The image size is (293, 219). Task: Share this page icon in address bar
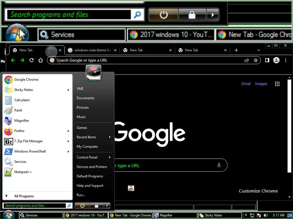[x=247, y=60]
